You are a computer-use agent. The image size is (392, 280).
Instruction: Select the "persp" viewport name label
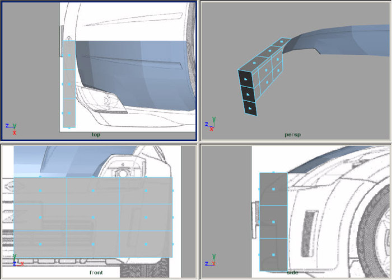(x=291, y=135)
